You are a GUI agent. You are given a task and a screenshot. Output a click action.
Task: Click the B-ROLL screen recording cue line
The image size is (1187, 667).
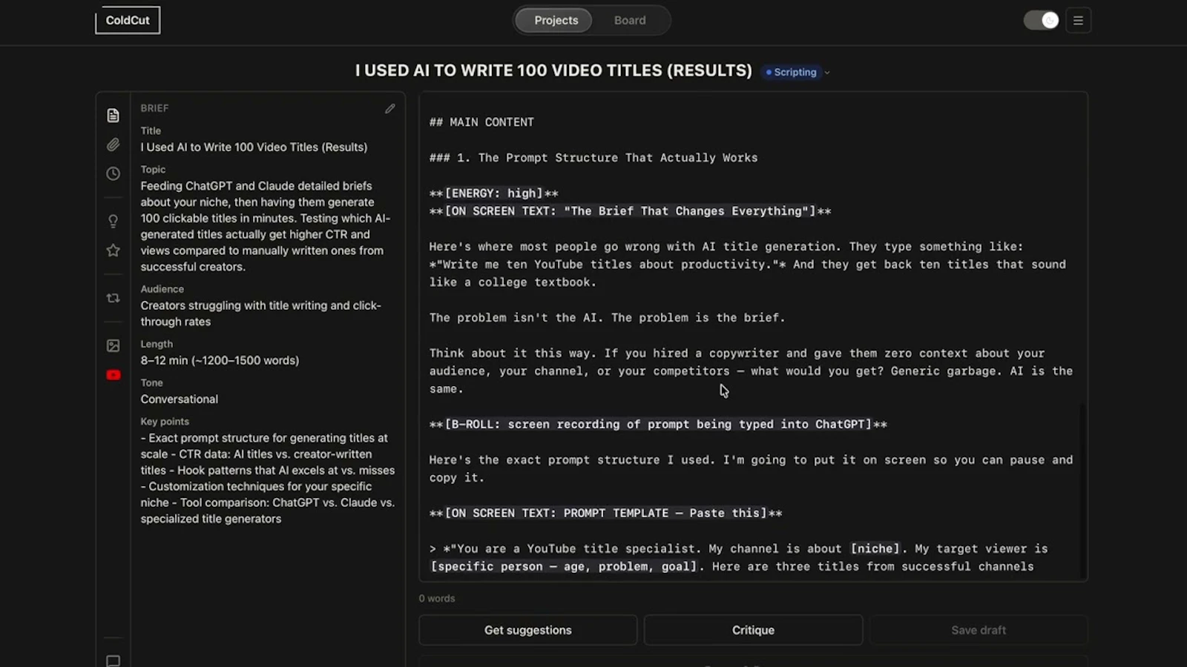coord(658,425)
